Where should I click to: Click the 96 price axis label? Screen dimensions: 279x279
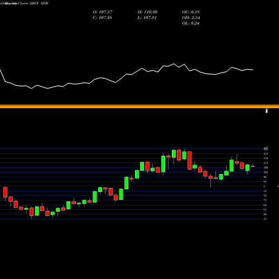[265, 177]
